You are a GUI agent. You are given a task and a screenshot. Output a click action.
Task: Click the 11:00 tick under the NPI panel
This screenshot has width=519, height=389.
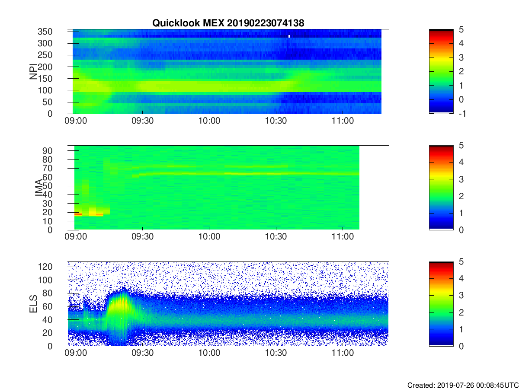click(343, 121)
